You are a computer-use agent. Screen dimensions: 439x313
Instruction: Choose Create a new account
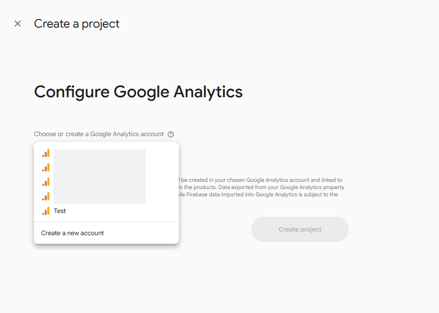pyautogui.click(x=72, y=233)
